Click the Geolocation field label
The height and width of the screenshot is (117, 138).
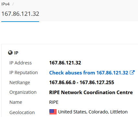coord(22,112)
